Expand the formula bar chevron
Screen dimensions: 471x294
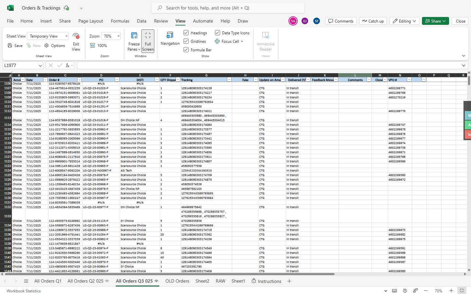click(x=463, y=65)
